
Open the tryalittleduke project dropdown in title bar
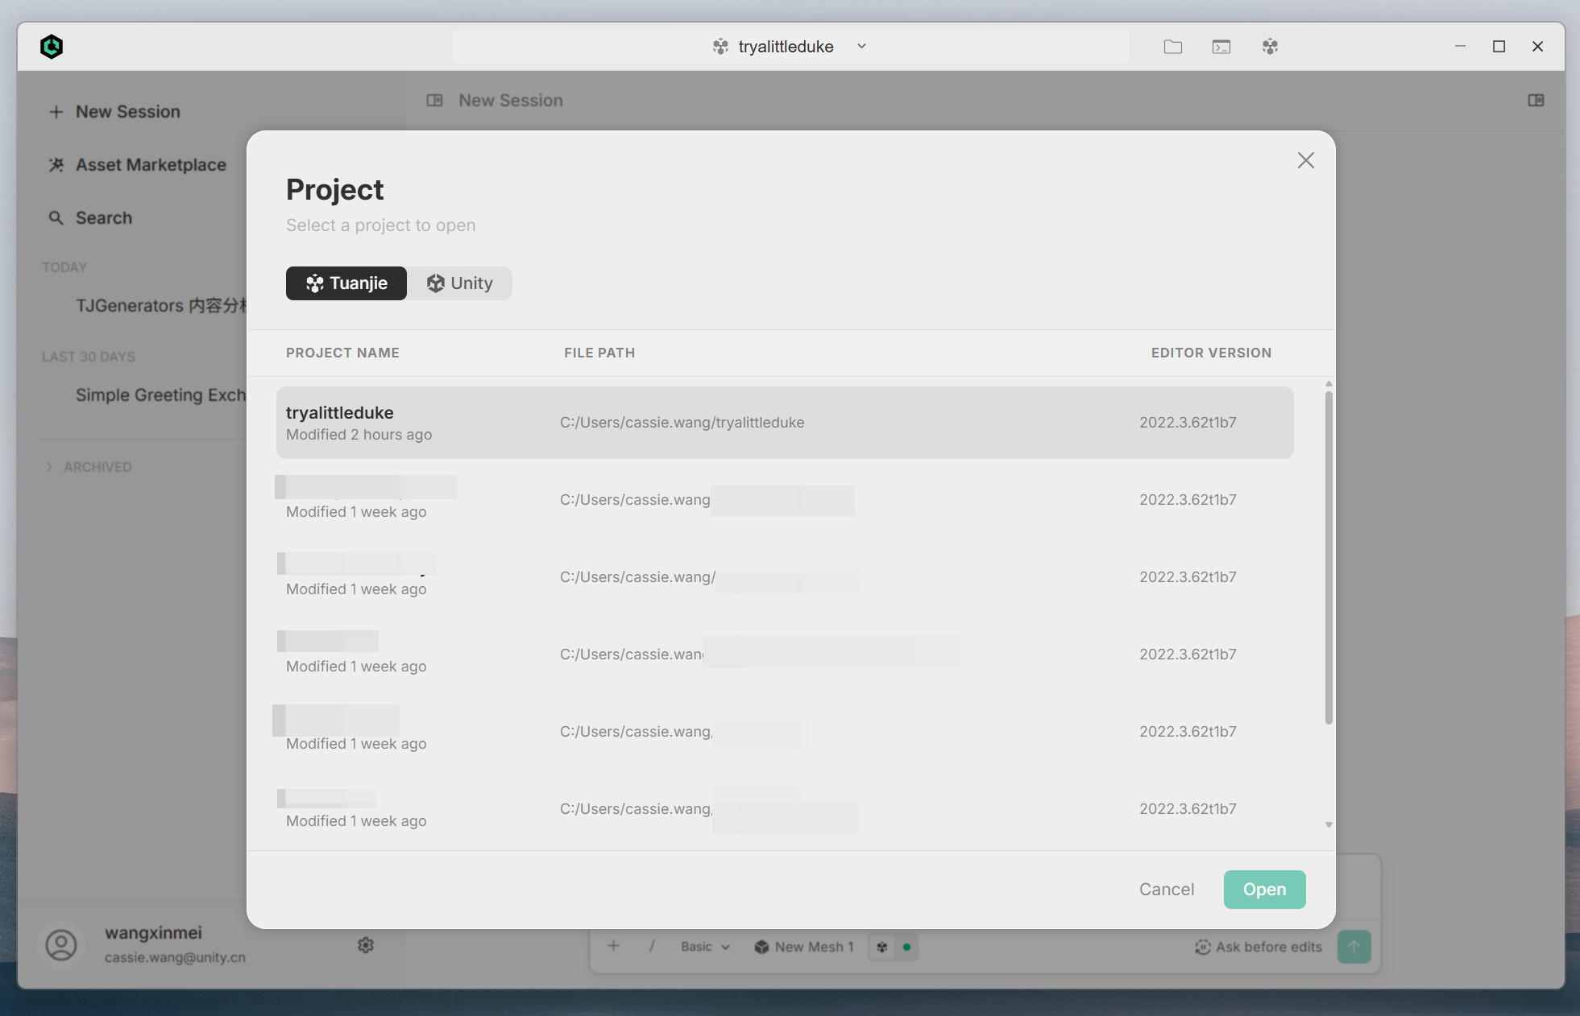790,47
